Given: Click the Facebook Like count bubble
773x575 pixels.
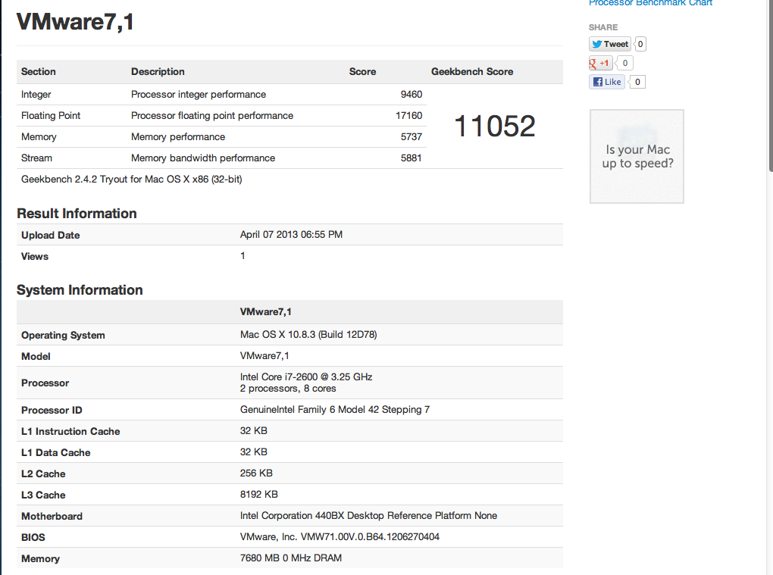Looking at the screenshot, I should (637, 82).
